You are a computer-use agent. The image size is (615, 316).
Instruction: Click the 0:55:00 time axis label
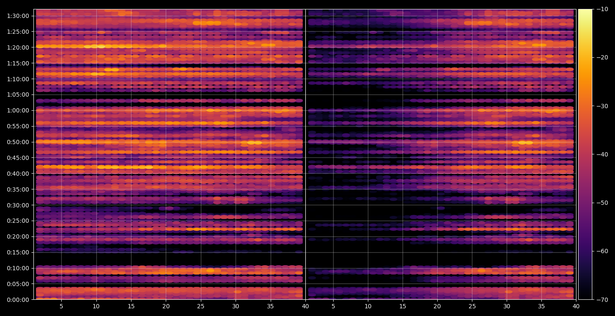pos(18,126)
